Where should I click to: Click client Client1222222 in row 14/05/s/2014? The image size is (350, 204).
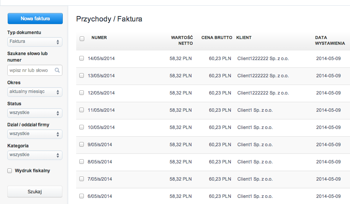(263, 59)
